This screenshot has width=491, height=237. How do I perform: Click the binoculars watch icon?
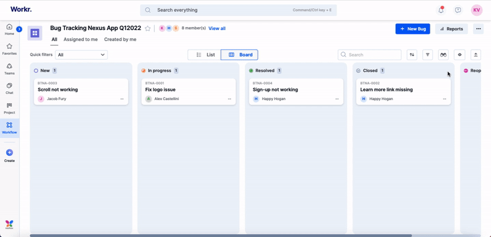pos(443,55)
